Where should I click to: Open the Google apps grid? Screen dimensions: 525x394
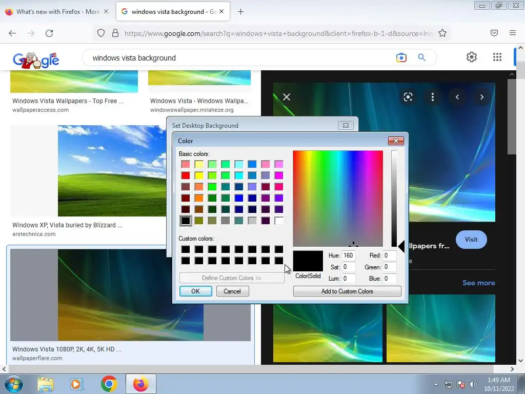coord(497,57)
